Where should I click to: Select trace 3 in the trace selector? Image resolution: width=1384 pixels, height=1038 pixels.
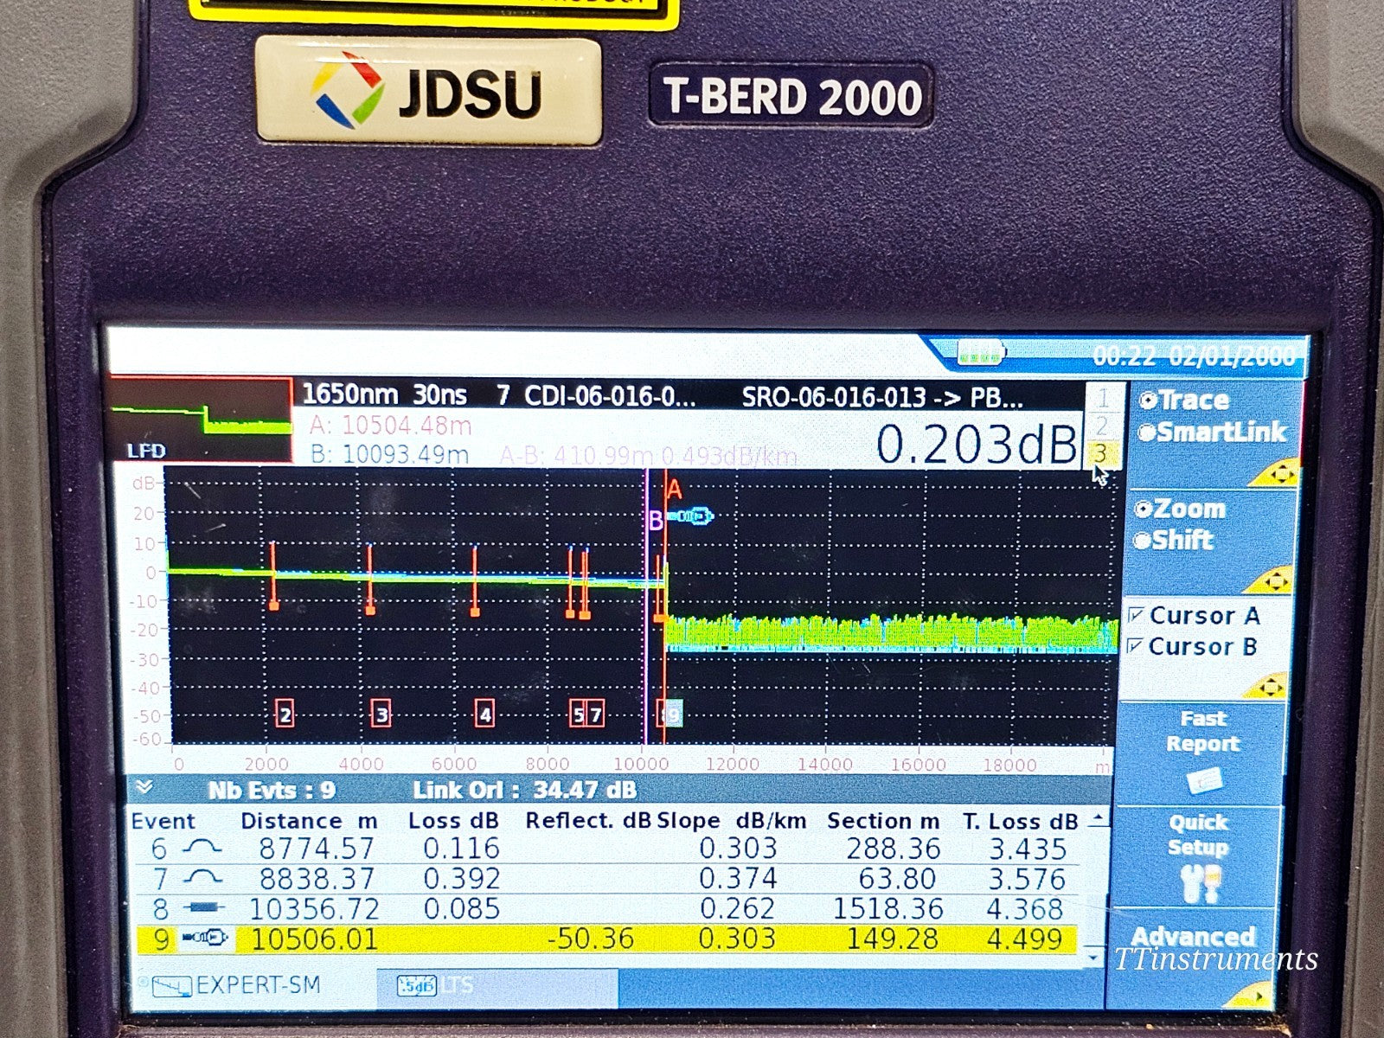[1103, 451]
